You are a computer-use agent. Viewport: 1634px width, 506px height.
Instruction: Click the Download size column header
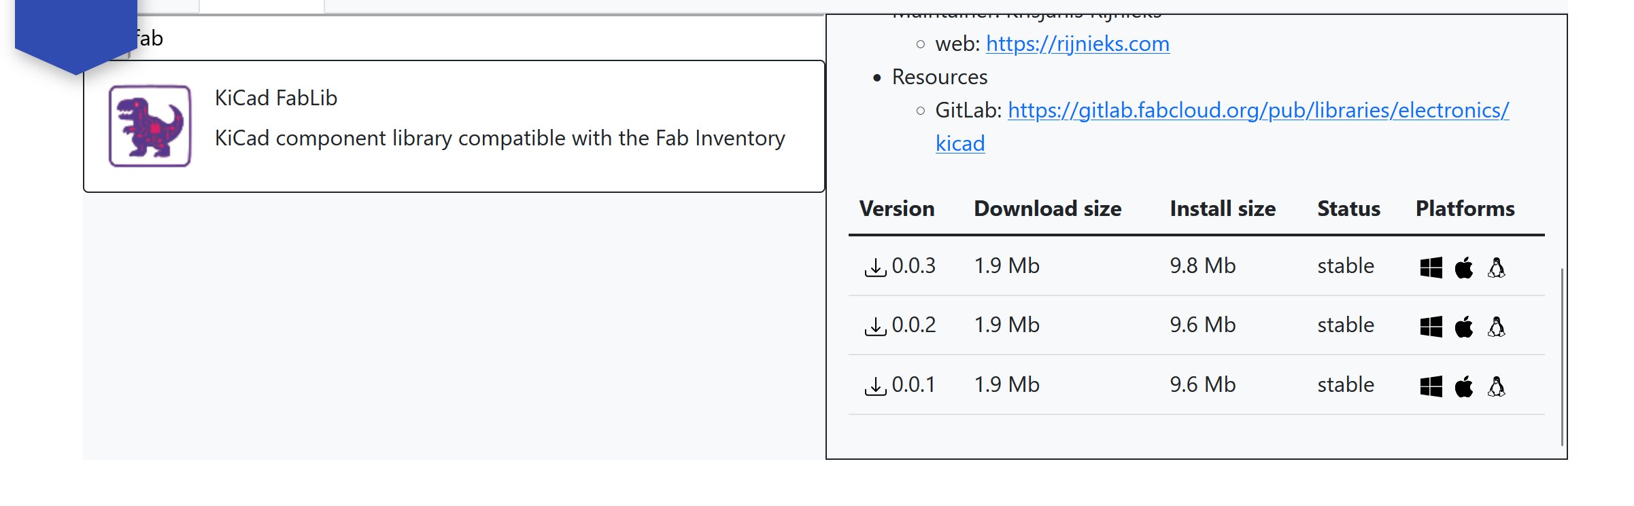click(x=1047, y=209)
